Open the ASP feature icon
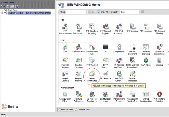 click(x=65, y=48)
